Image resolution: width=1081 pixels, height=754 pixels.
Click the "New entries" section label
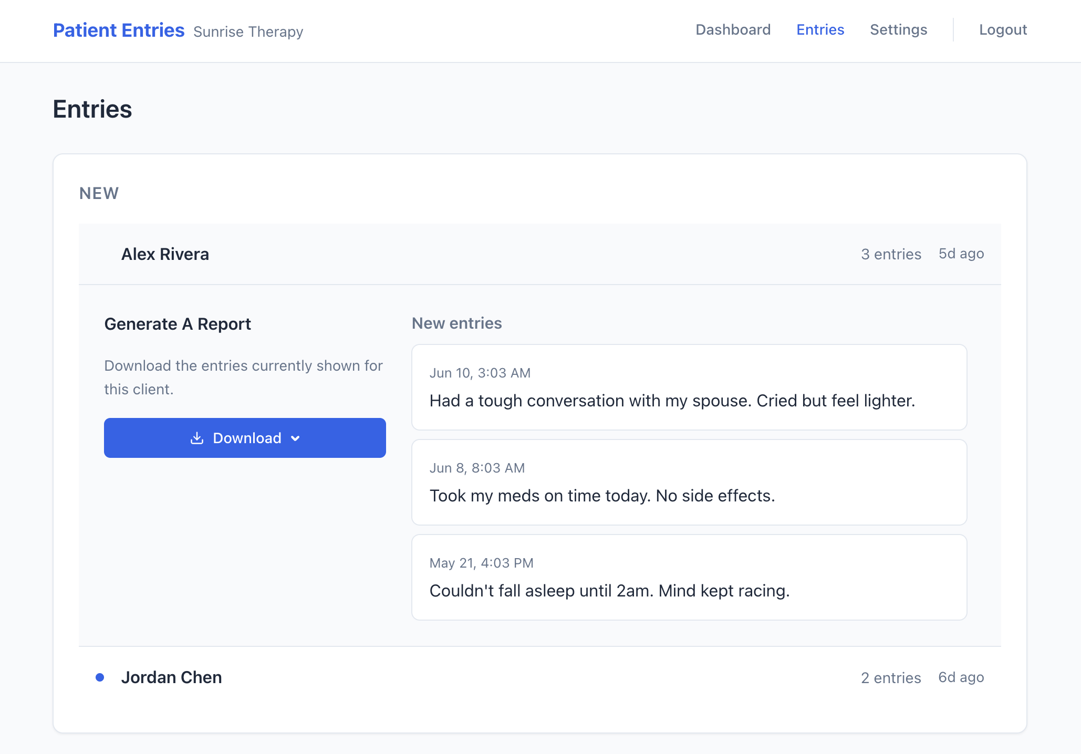tap(457, 323)
